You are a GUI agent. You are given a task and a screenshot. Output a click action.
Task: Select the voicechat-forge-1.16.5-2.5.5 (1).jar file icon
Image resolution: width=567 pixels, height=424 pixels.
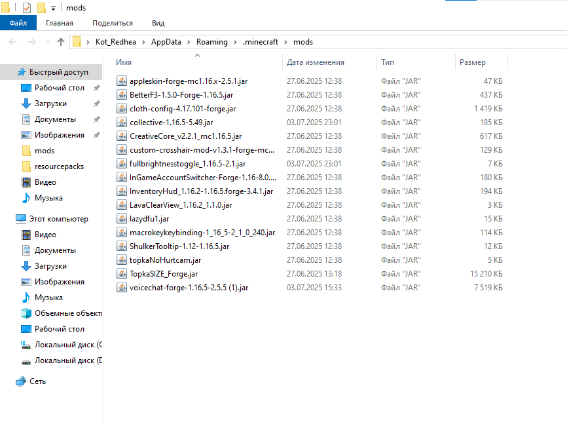pos(122,287)
